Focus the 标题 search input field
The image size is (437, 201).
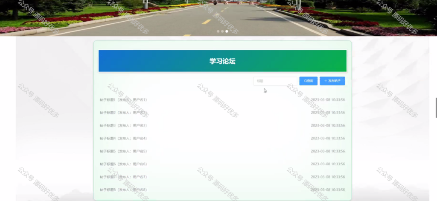pyautogui.click(x=275, y=81)
